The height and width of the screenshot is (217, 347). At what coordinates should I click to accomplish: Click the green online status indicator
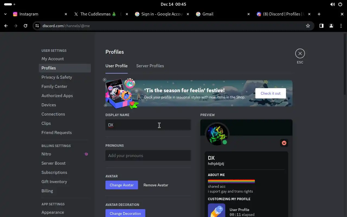[x=224, y=142]
